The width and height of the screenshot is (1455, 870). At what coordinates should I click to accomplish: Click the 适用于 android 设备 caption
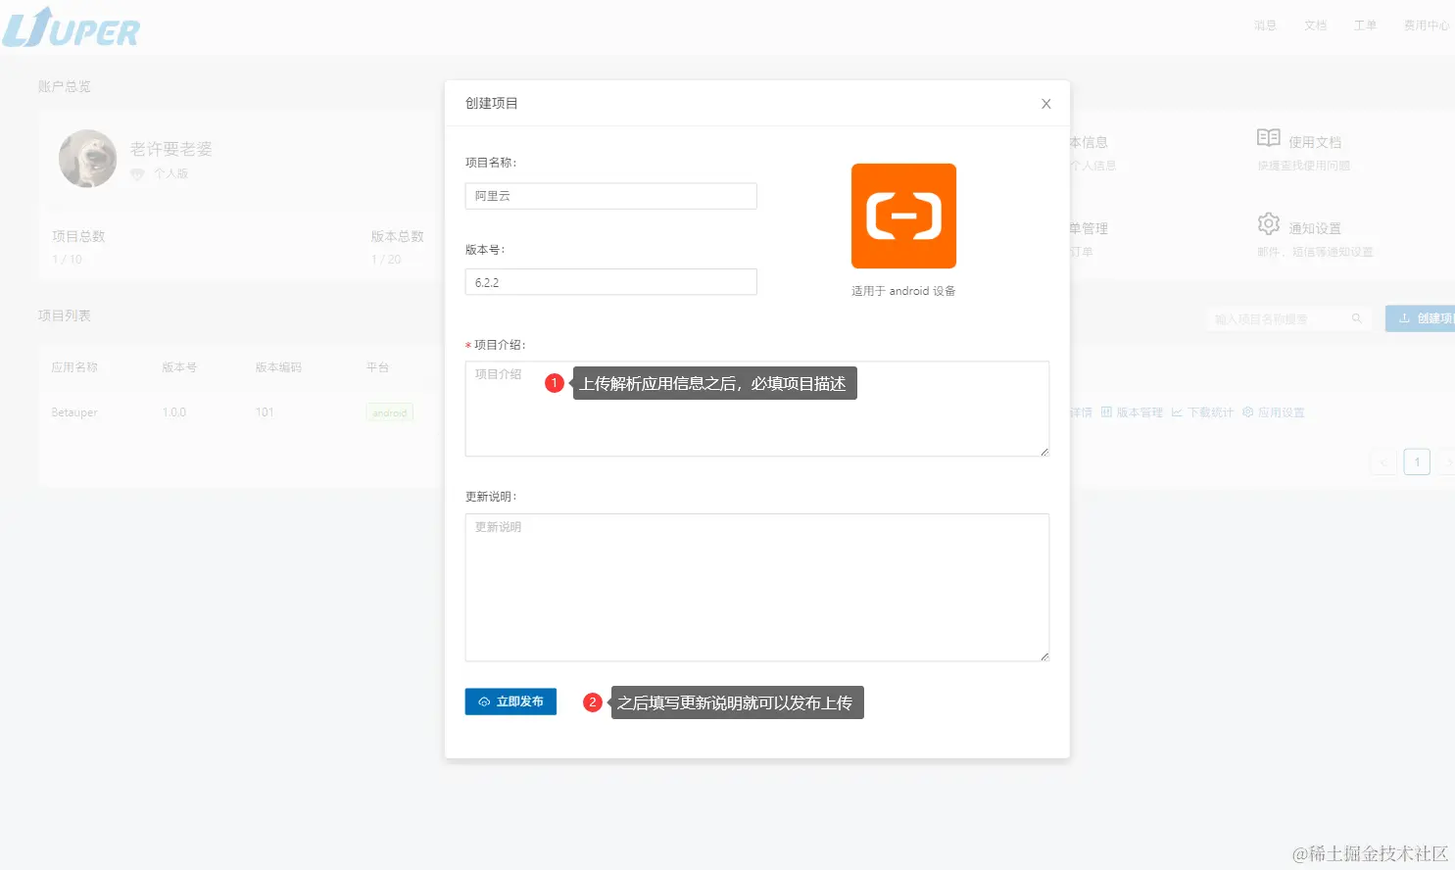[x=903, y=291]
